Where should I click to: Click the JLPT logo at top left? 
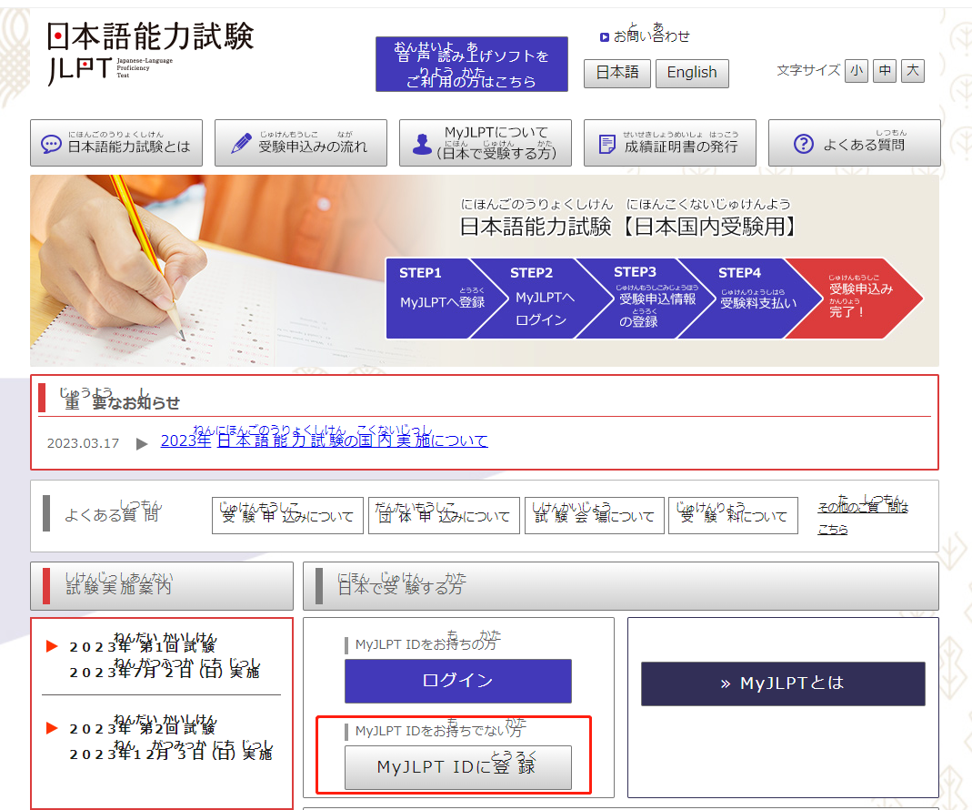tap(150, 53)
